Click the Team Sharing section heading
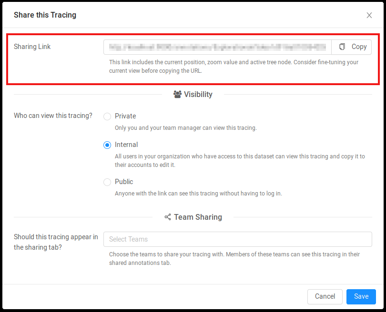Screen dimensions: 386x312 (198, 217)
